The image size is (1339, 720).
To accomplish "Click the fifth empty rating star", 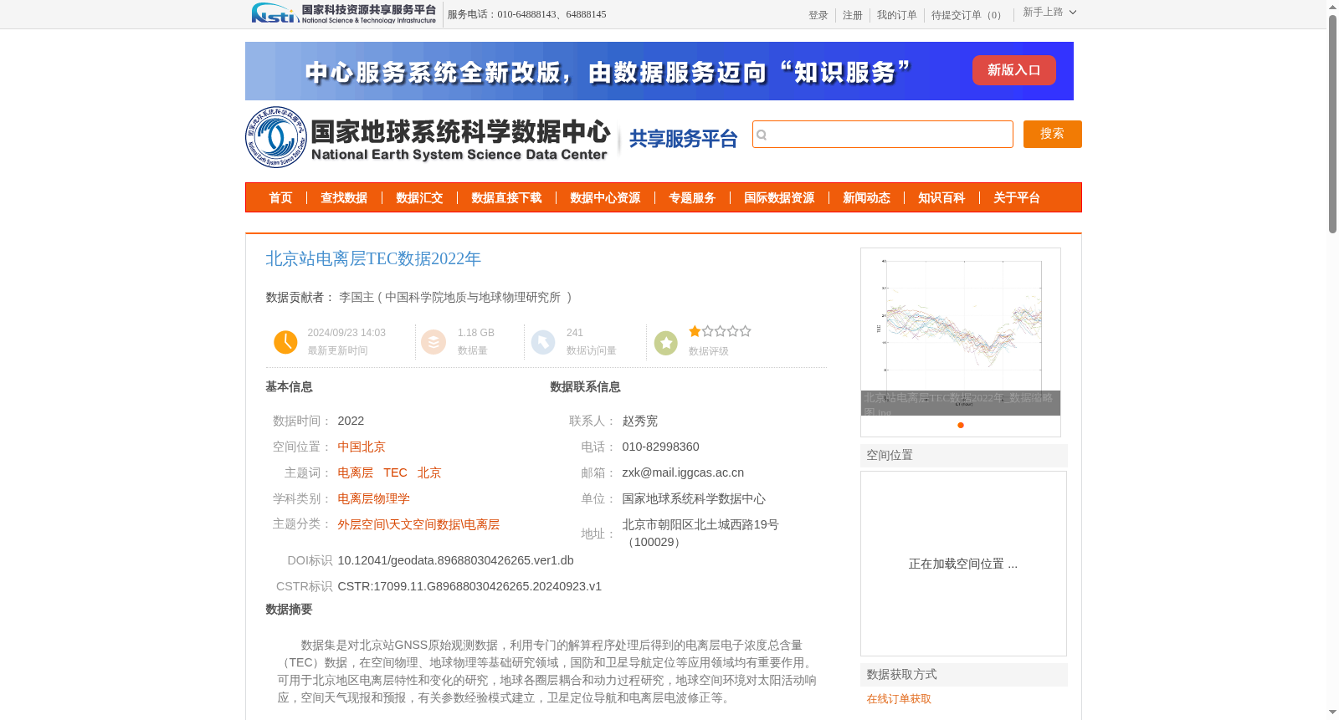I will tap(745, 331).
